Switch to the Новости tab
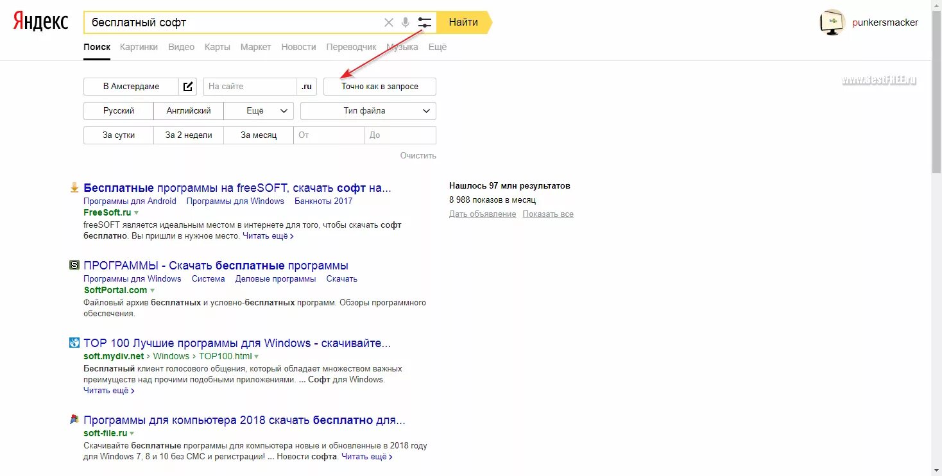 click(x=299, y=47)
